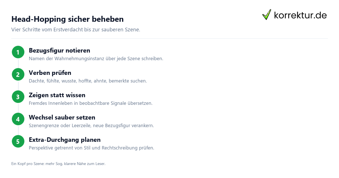Click the 'Fremdes Innenleben' description text
The width and height of the screenshot is (339, 178).
(91, 103)
